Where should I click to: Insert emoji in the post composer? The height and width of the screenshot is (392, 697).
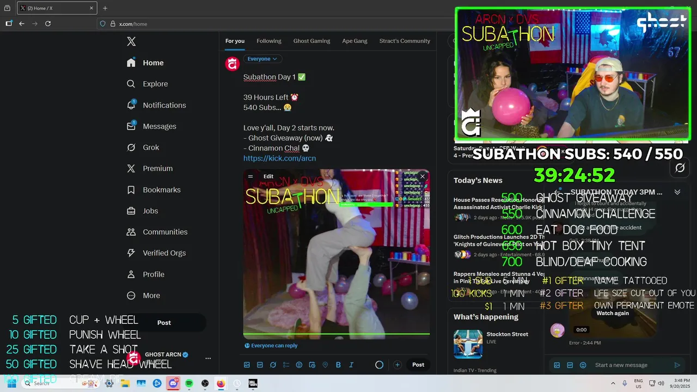click(x=299, y=365)
